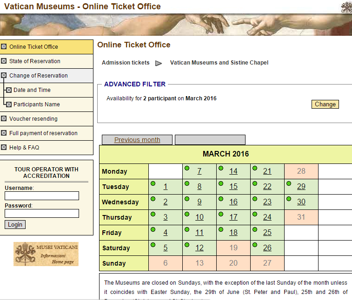352x300 pixels.
Task: Click green availability dot for March 29
Action: 289,183
